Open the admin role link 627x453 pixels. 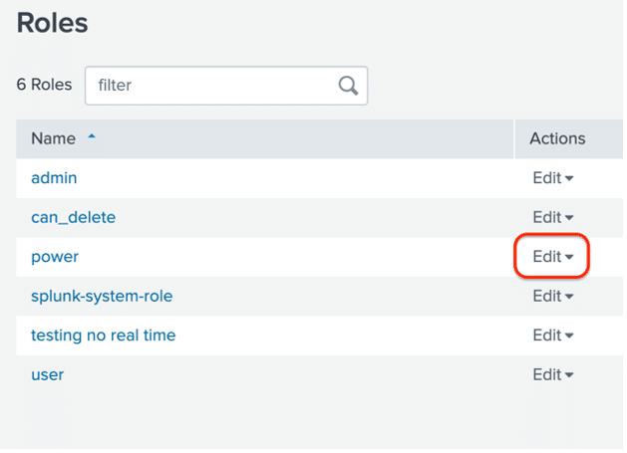coord(54,178)
